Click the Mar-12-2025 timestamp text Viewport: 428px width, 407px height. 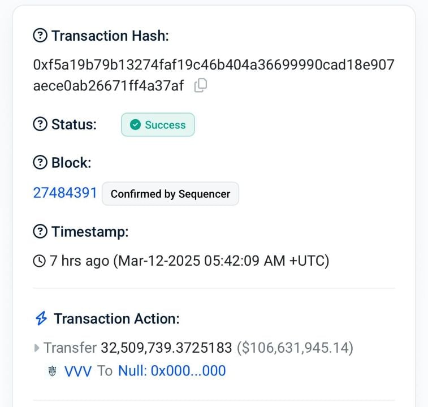click(x=221, y=261)
